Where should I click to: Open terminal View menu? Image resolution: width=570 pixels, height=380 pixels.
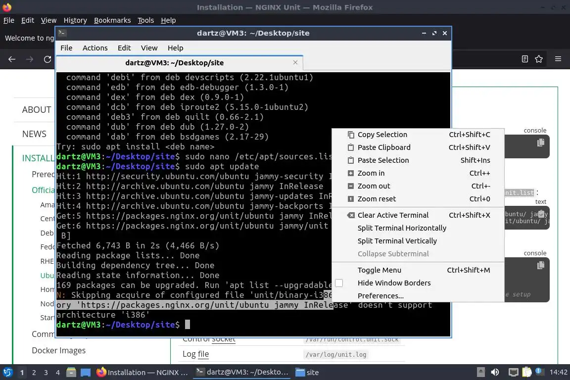pyautogui.click(x=149, y=48)
